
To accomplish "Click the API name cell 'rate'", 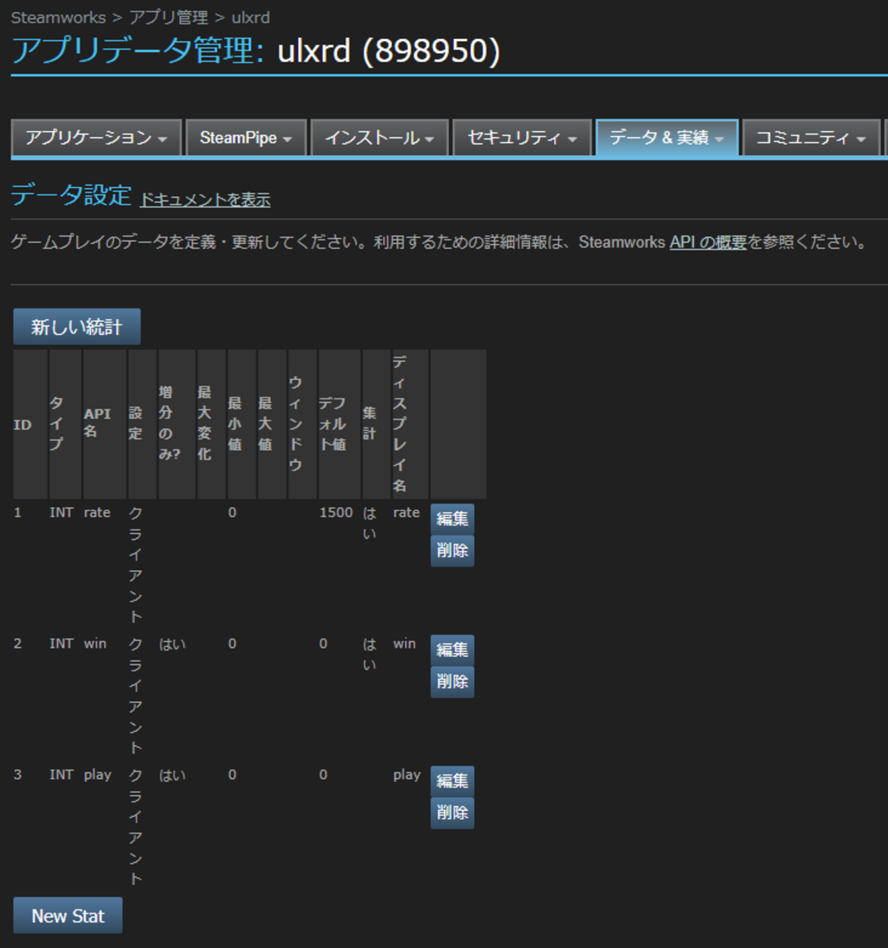I will [x=97, y=513].
